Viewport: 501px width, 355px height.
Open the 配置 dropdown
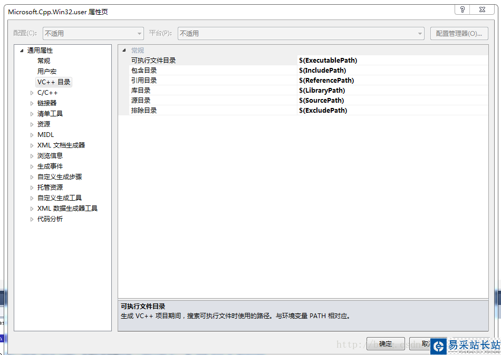pyautogui.click(x=93, y=34)
